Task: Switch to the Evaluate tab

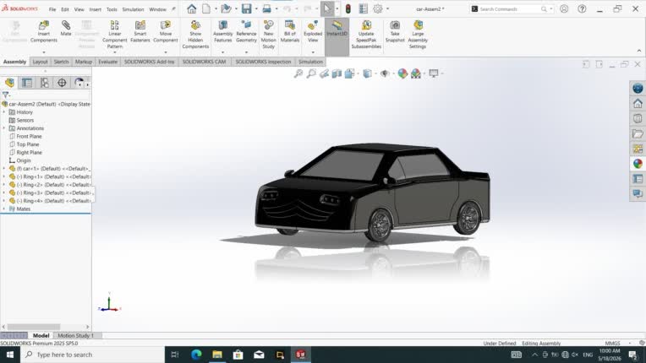Action: coord(108,62)
